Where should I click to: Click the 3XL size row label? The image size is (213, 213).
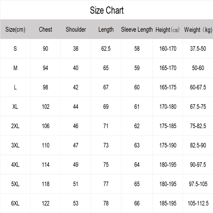click(15, 145)
